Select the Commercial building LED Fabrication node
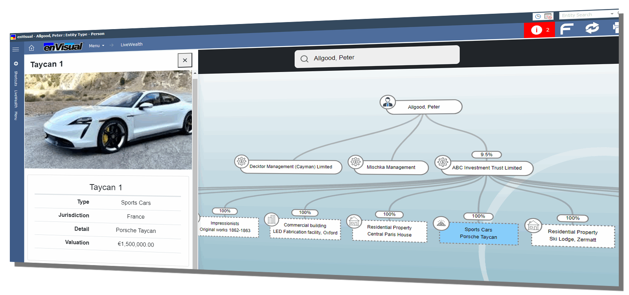Image resolution: width=629 pixels, height=295 pixels. (x=305, y=229)
